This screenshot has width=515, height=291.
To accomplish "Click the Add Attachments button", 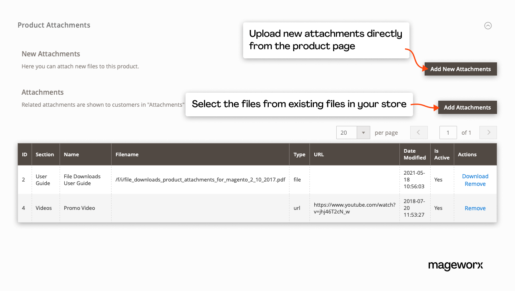I will [467, 107].
